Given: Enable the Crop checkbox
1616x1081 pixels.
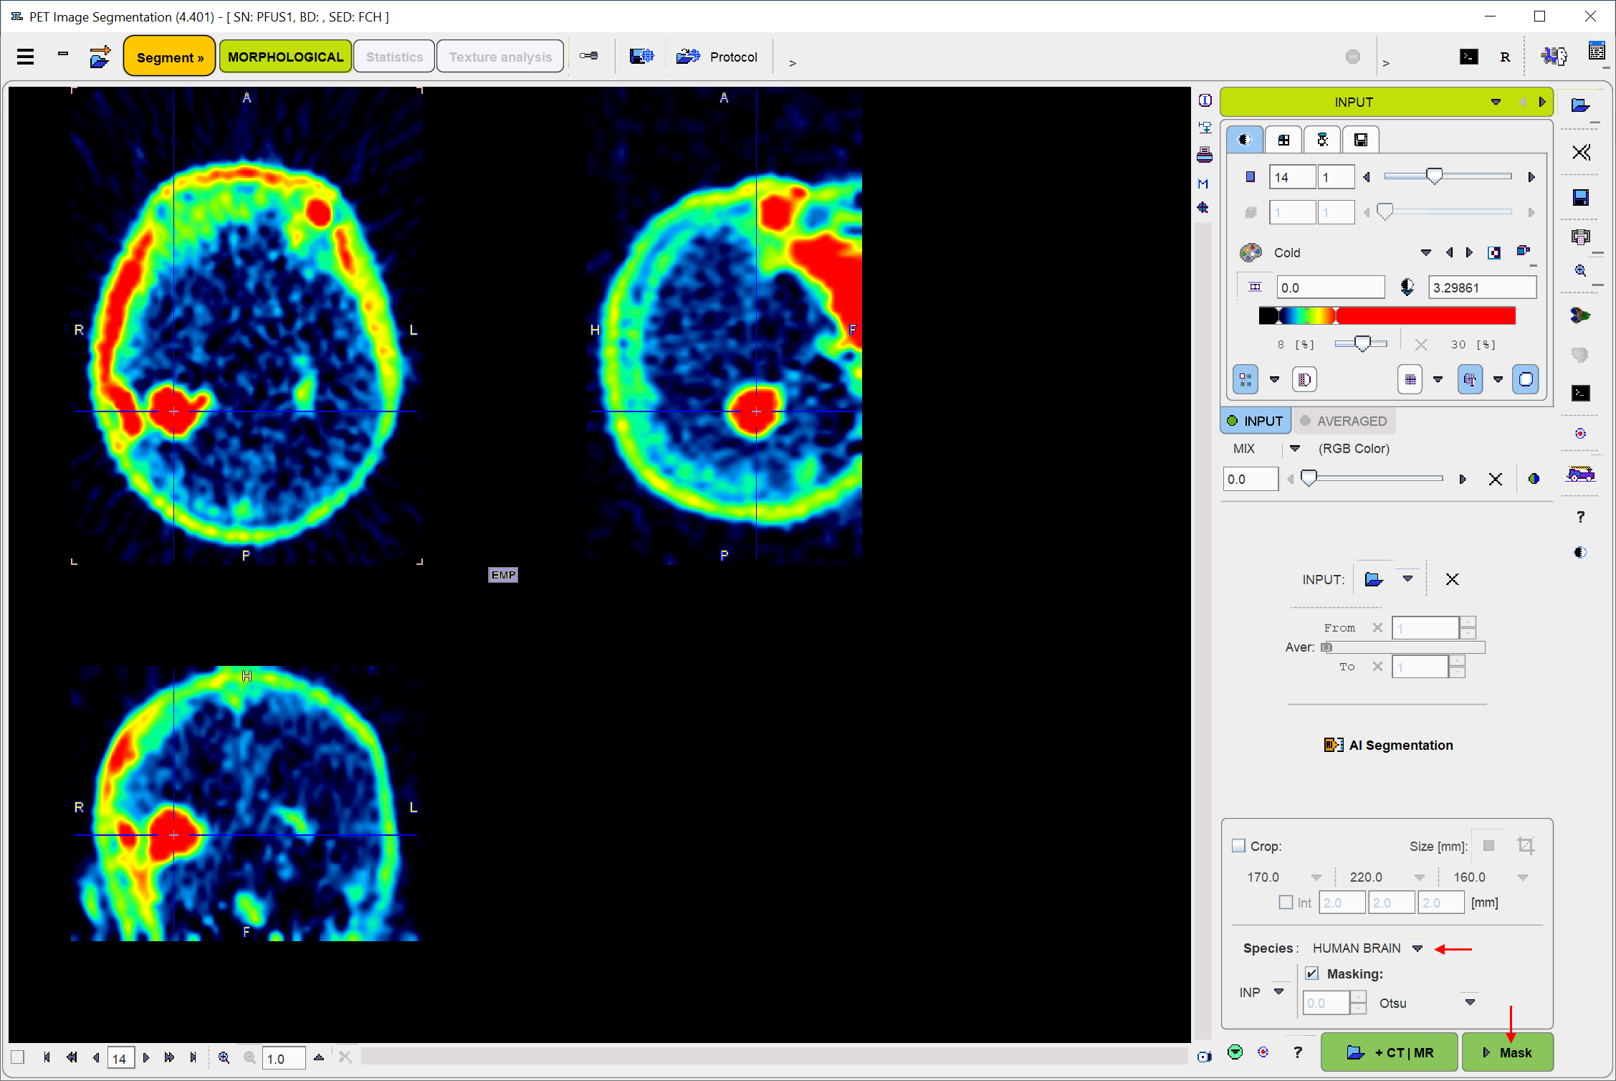Looking at the screenshot, I should click(1238, 846).
